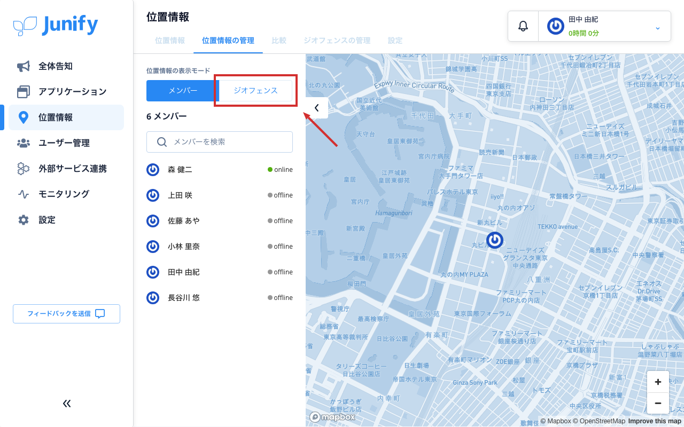Open the notification bell

[x=523, y=26]
